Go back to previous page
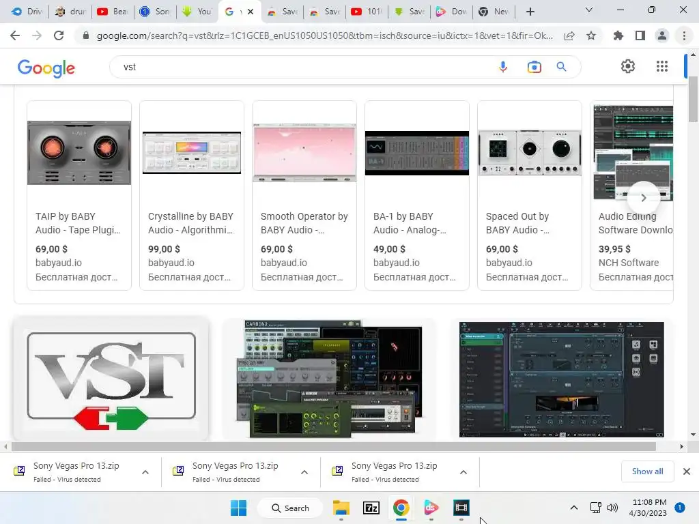This screenshot has height=524, width=699. (15, 35)
